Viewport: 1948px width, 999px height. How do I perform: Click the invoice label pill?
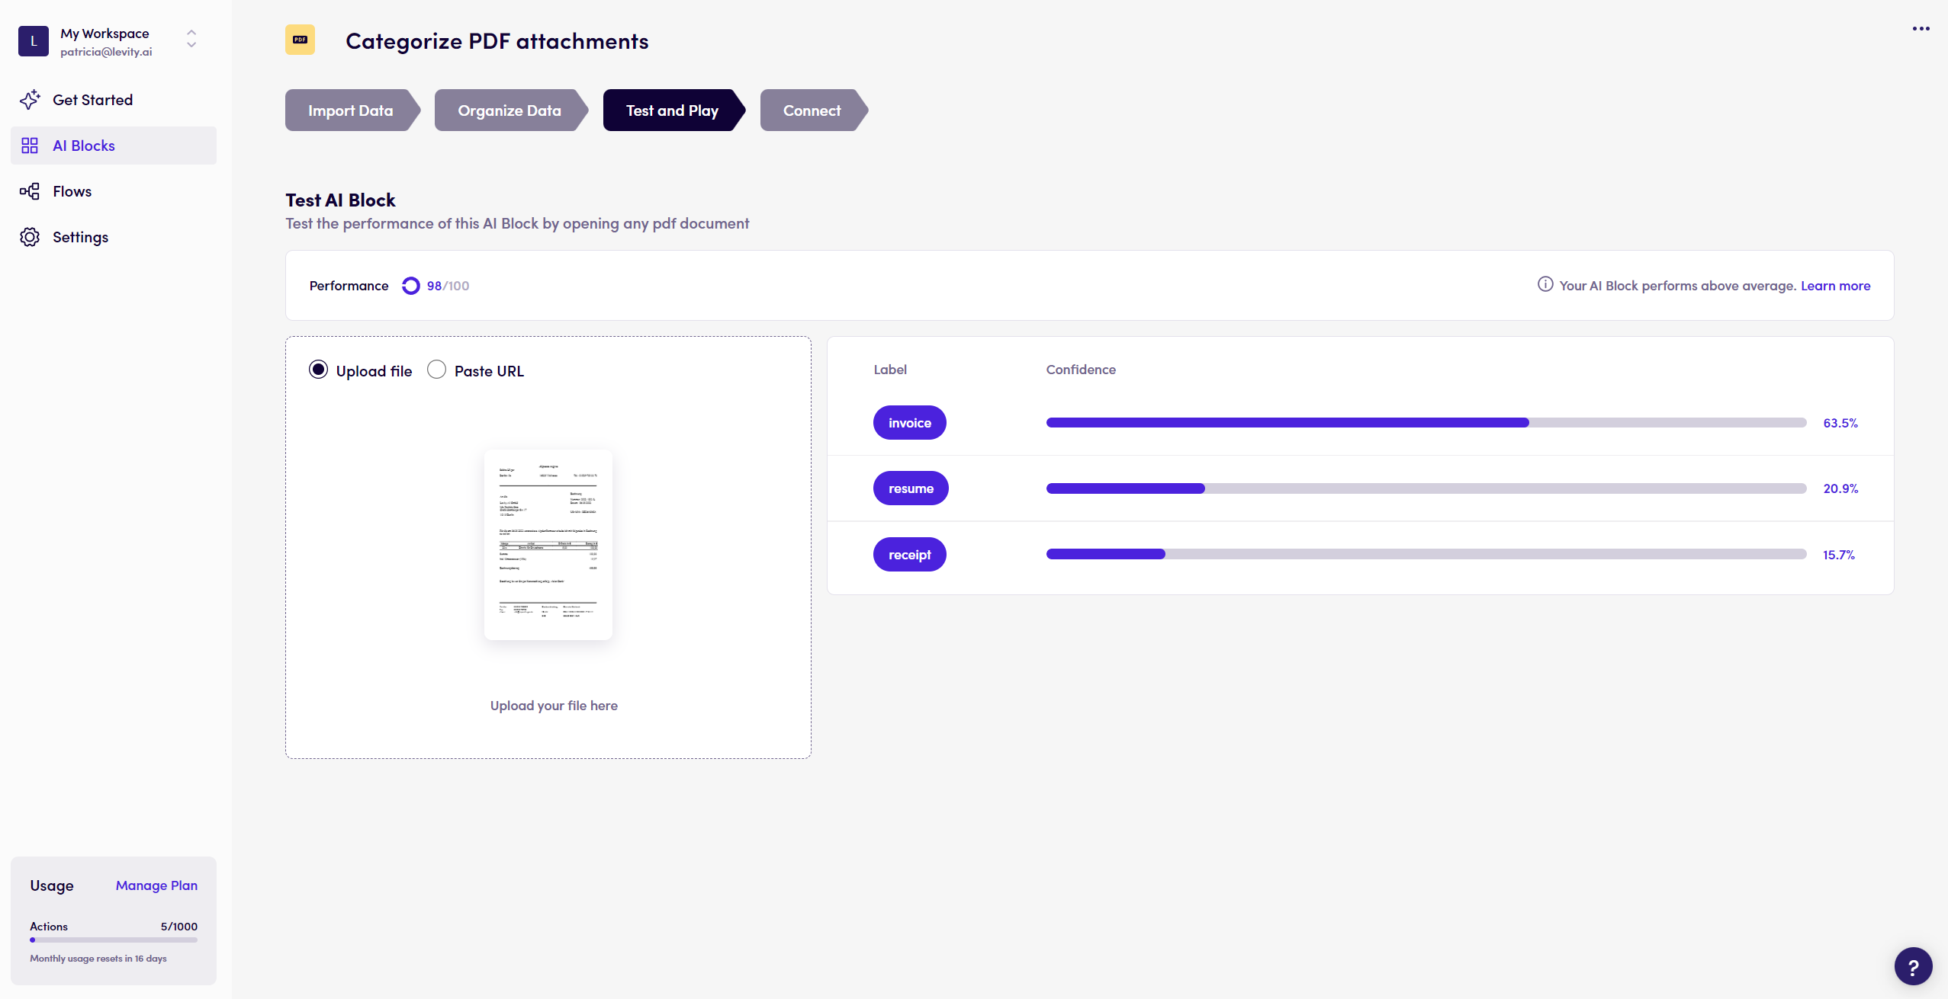(x=909, y=423)
